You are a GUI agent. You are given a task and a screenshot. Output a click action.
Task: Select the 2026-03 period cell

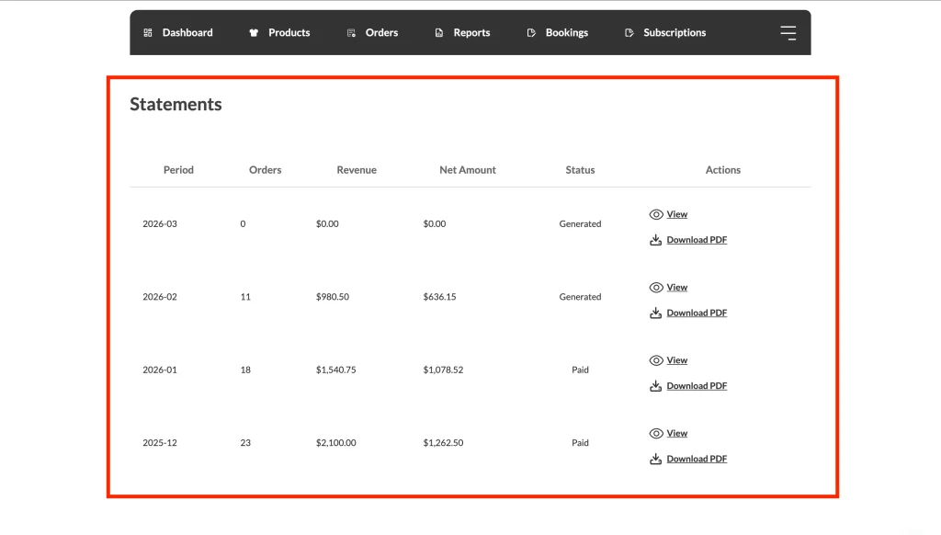click(160, 224)
